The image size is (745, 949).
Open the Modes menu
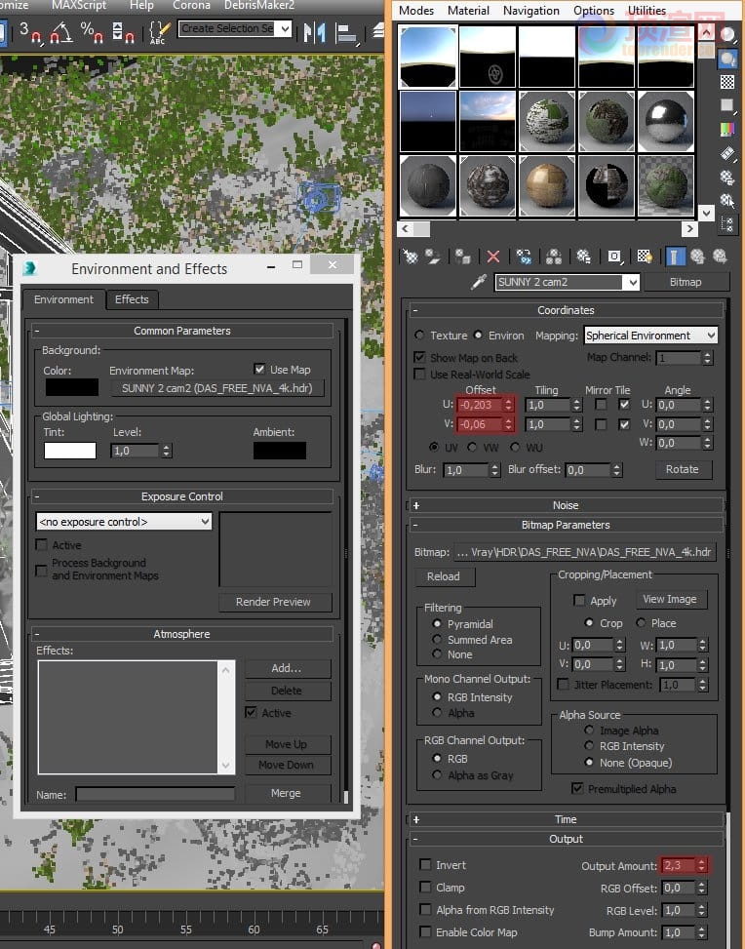click(x=416, y=11)
